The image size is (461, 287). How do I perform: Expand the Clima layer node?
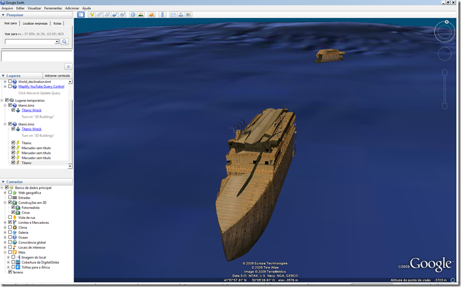click(5, 228)
